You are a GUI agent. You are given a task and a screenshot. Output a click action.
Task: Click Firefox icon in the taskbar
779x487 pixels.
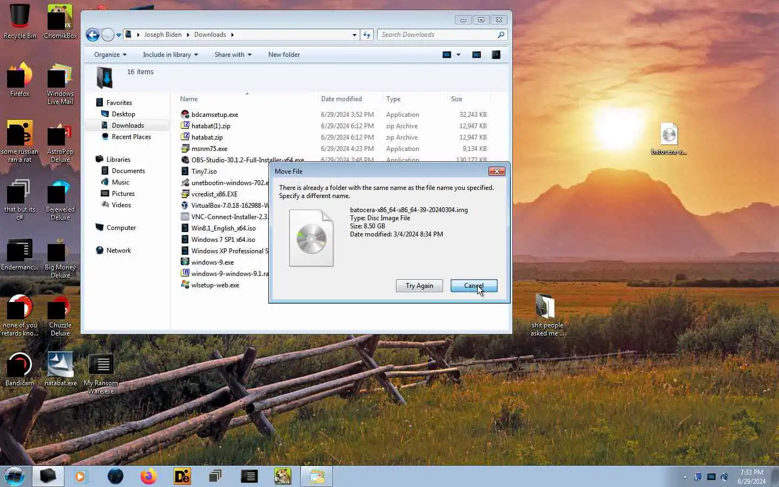[x=148, y=476]
